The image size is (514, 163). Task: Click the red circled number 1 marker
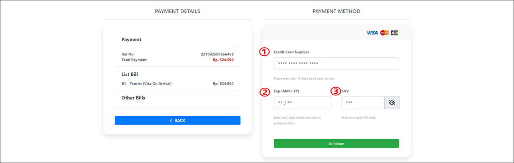(264, 52)
